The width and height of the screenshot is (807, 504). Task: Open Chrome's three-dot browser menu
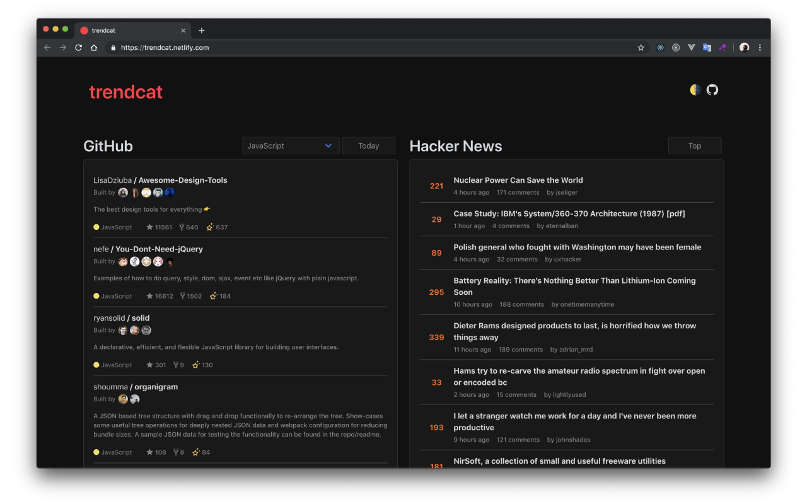(x=759, y=47)
